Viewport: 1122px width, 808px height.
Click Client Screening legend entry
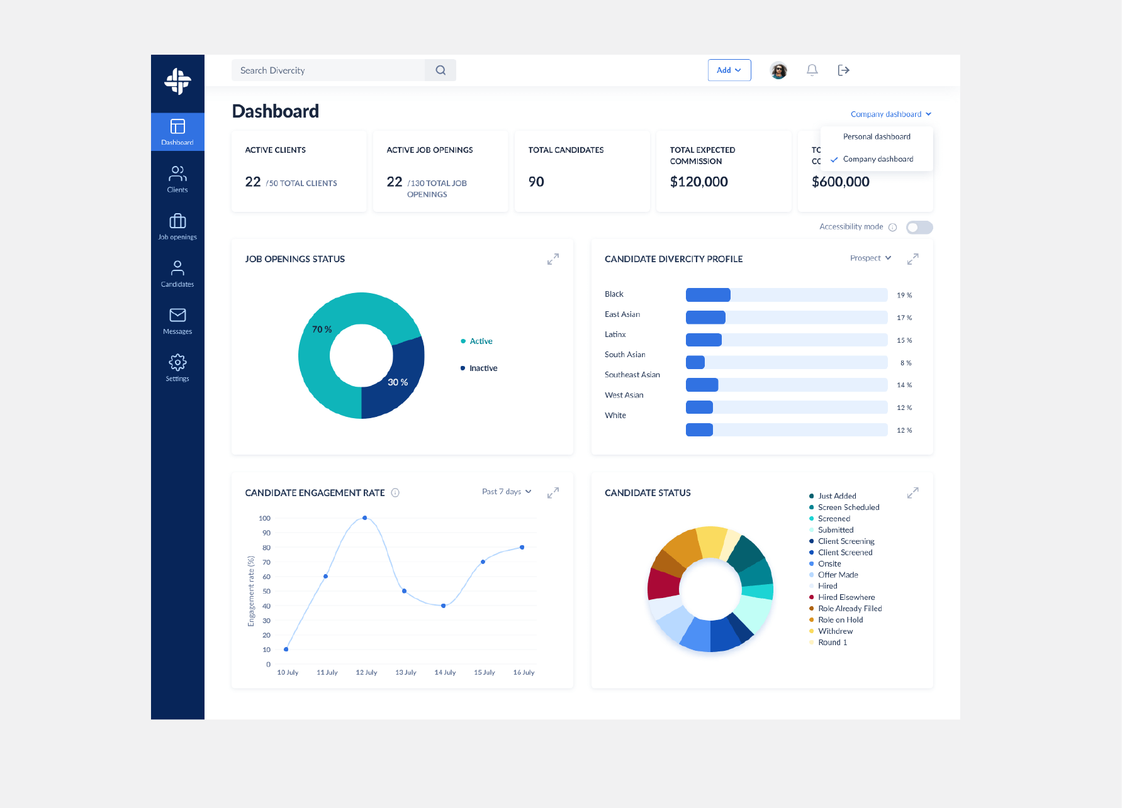842,541
